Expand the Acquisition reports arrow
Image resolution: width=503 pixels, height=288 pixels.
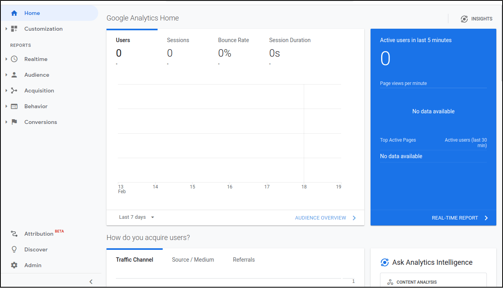click(x=6, y=90)
